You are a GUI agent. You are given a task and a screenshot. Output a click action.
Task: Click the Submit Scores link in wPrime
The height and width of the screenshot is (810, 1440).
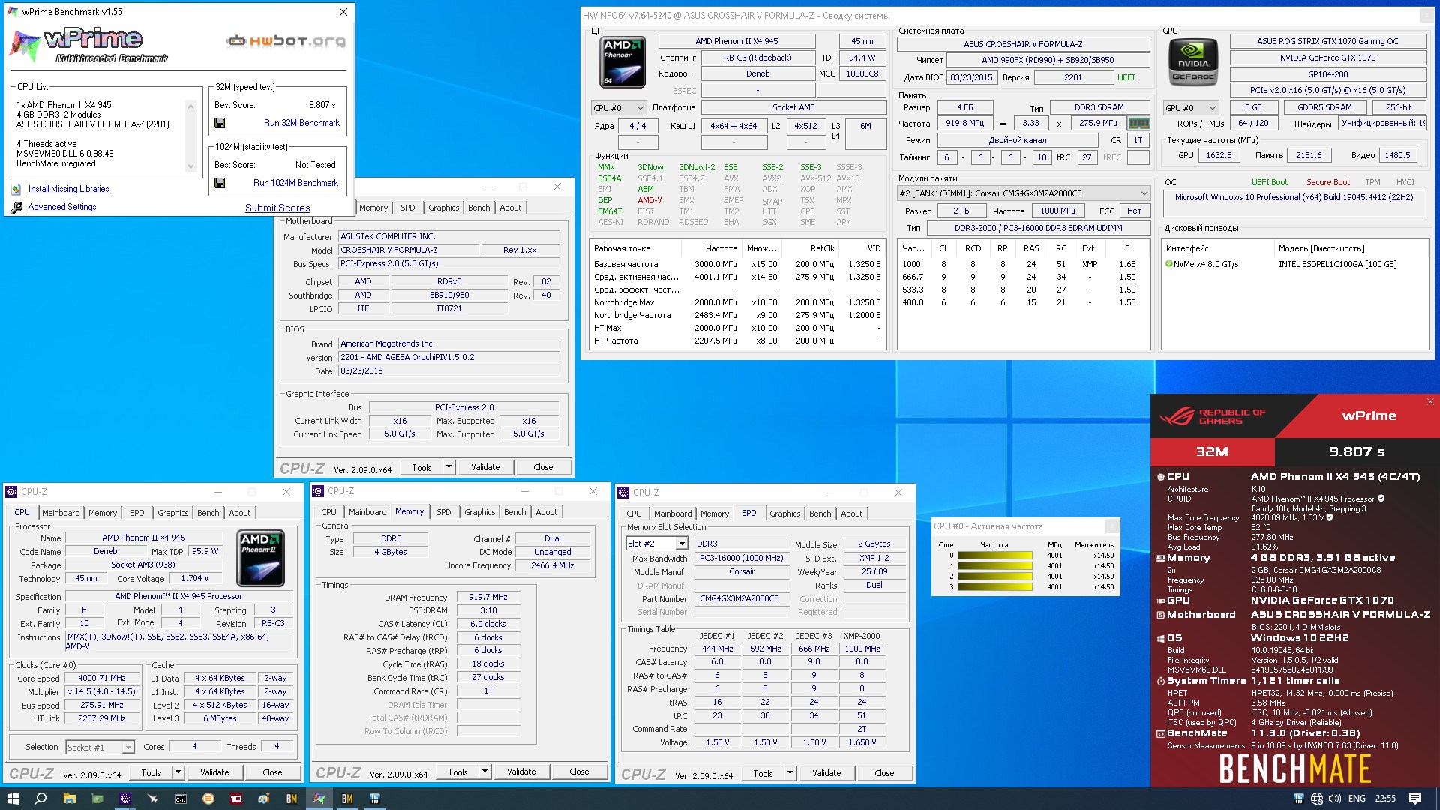tap(277, 208)
